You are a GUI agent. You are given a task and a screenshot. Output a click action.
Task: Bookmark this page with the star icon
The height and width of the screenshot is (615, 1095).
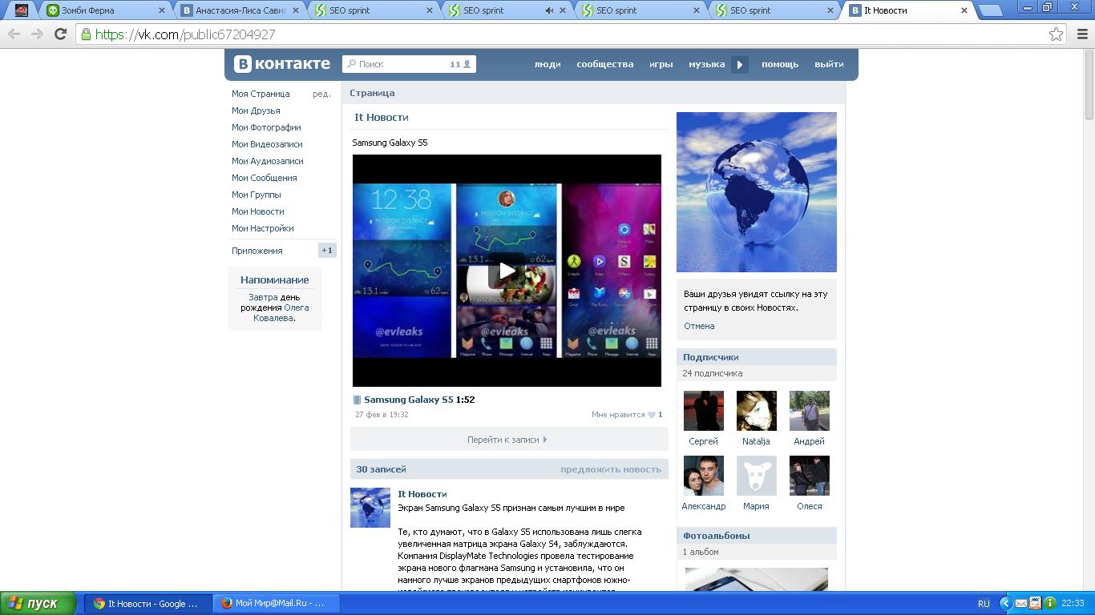(x=1057, y=34)
